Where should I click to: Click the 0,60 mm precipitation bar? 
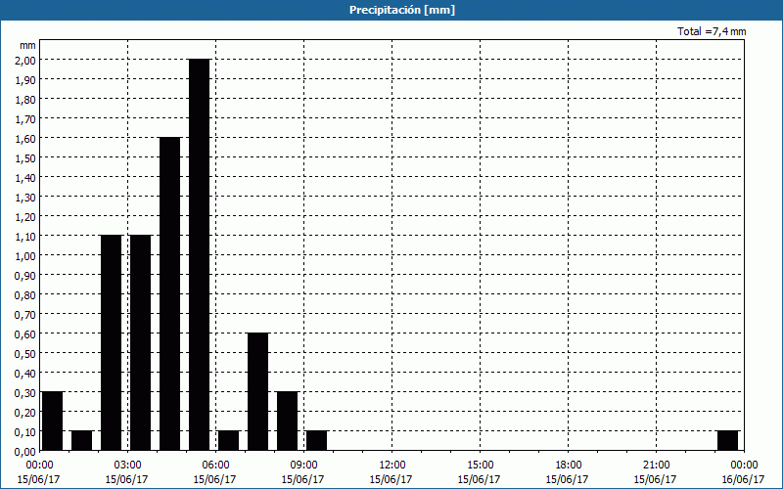(257, 392)
